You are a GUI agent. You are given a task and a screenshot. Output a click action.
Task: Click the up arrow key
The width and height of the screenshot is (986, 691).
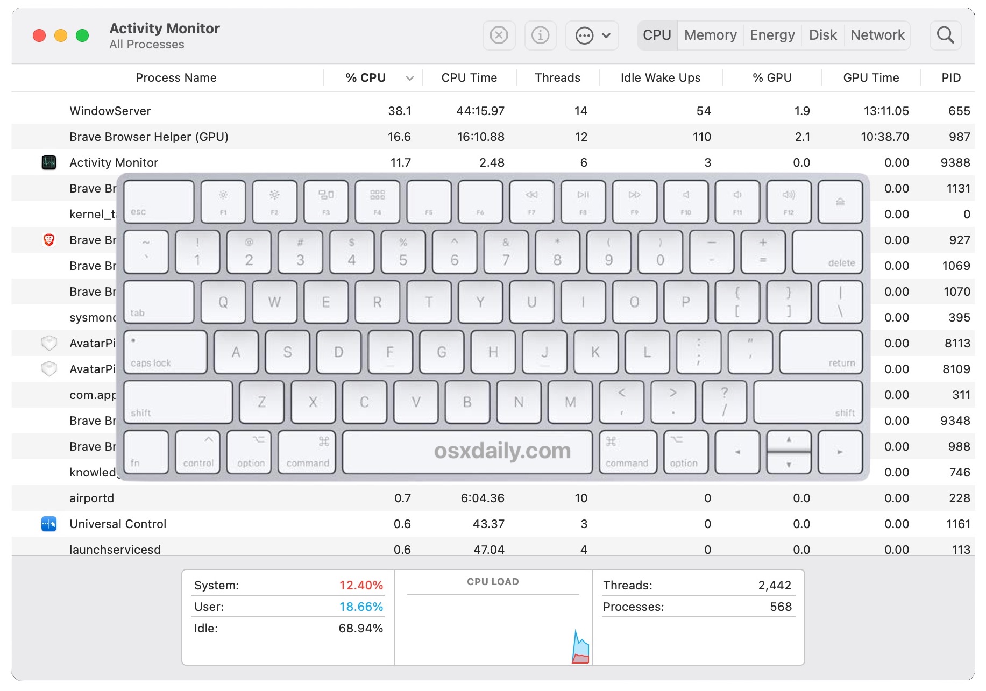tap(789, 440)
